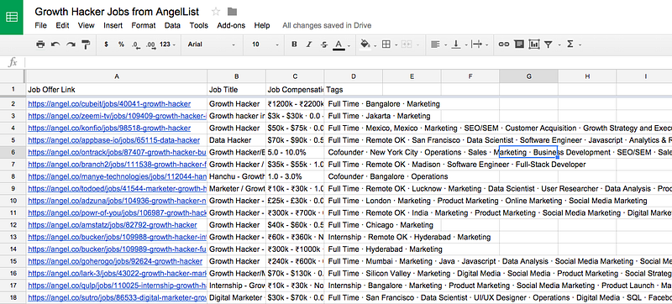Click the Insert comment icon
Screen dimensions: 672x304
tap(519, 45)
